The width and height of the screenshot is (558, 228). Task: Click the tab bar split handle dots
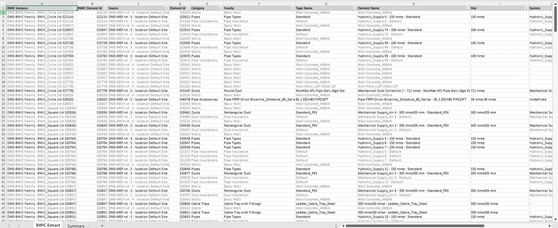pos(336,226)
